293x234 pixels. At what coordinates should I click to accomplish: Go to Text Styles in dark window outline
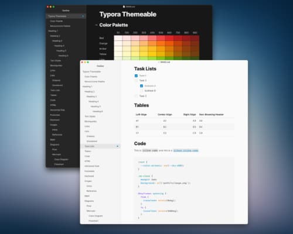tap(56, 61)
